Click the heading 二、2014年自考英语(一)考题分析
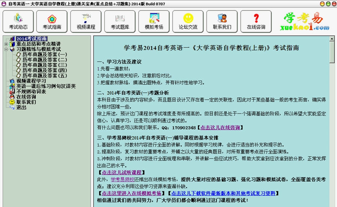The width and height of the screenshot is (337, 207). (133, 93)
